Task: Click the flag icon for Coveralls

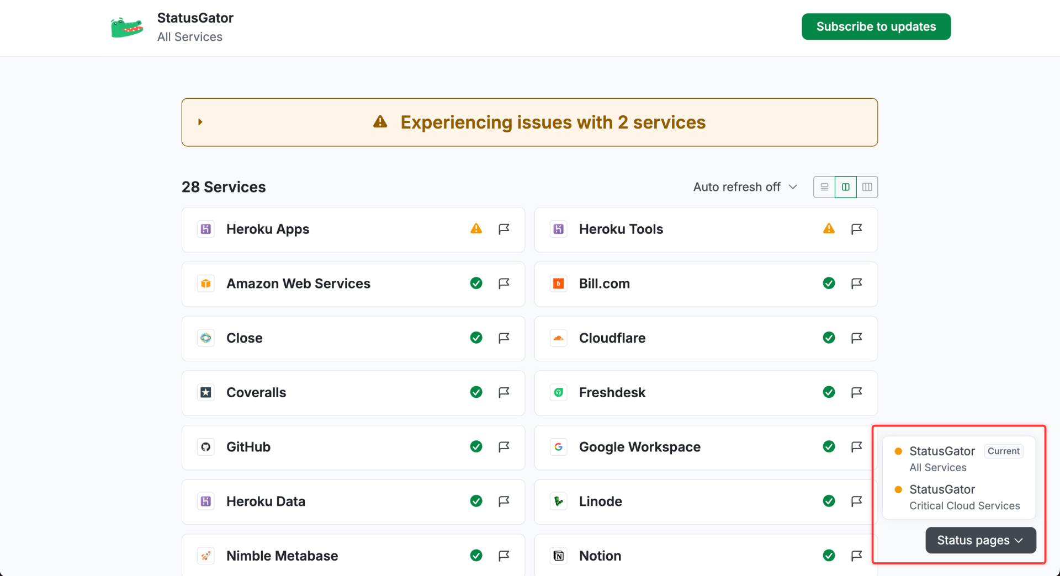Action: [x=504, y=392]
